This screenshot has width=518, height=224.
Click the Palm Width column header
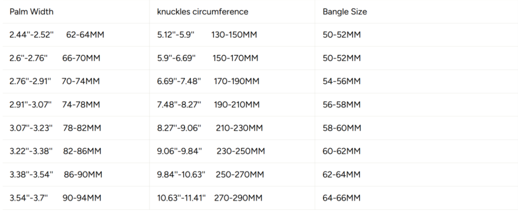[x=31, y=12]
